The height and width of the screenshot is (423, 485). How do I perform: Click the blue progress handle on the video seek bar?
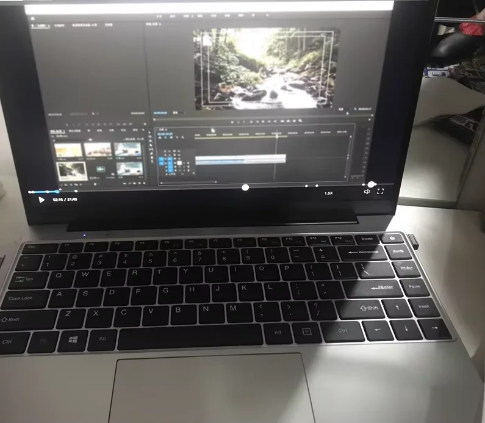pyautogui.click(x=57, y=192)
